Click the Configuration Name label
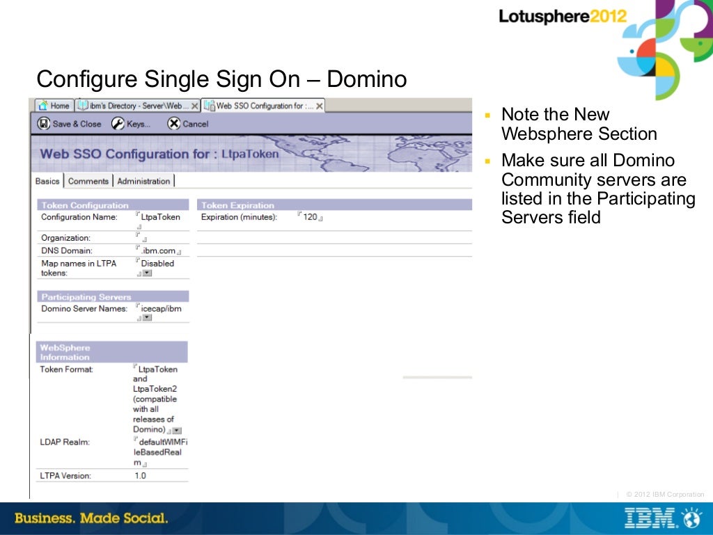The image size is (713, 535). pyautogui.click(x=79, y=217)
